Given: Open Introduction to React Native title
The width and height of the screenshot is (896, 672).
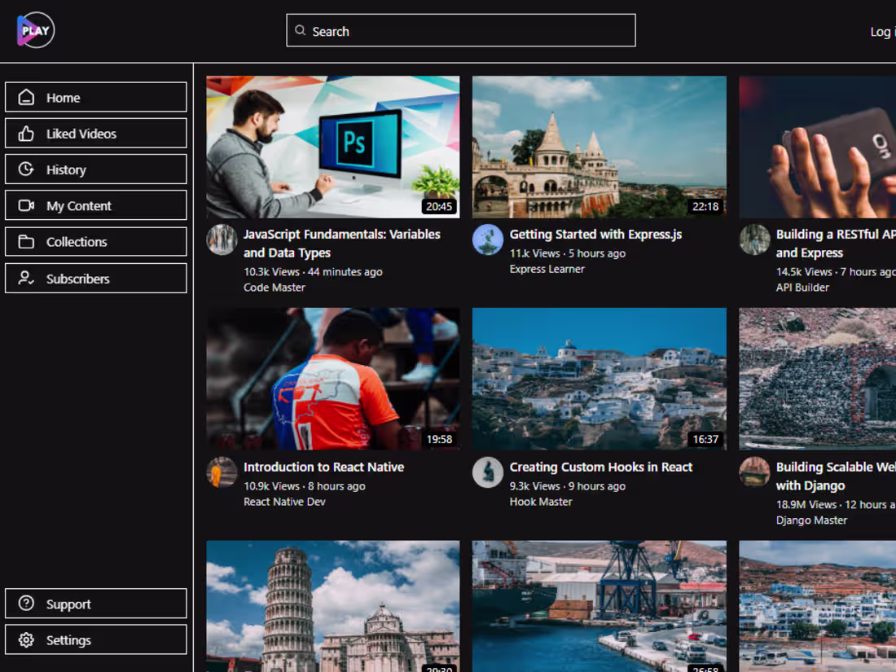Looking at the screenshot, I should click(323, 467).
